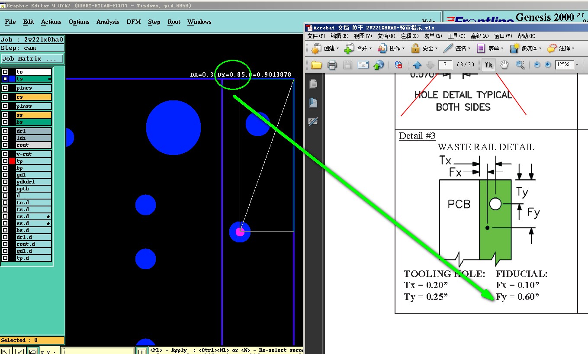
Task: Click Acrobat icon right of upload globe
Action: 398,65
